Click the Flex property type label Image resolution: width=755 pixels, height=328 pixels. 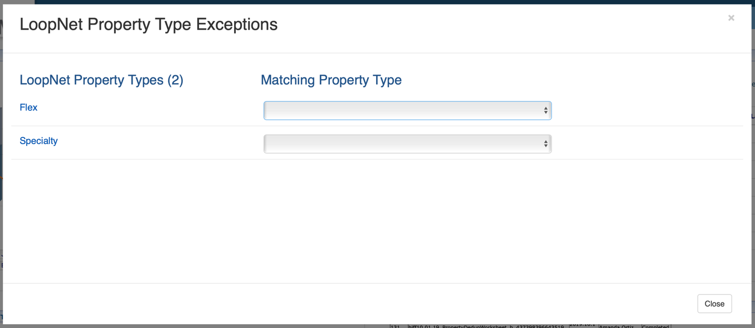pyautogui.click(x=28, y=107)
